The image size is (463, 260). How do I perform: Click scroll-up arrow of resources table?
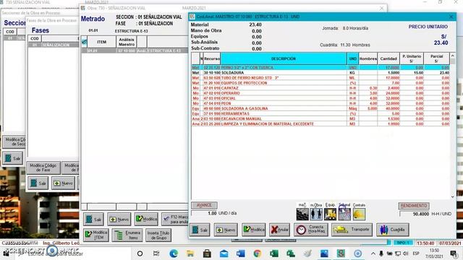point(453,56)
